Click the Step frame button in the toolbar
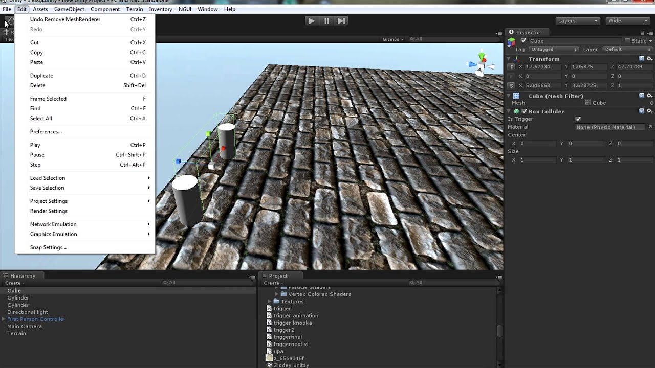 click(x=342, y=21)
